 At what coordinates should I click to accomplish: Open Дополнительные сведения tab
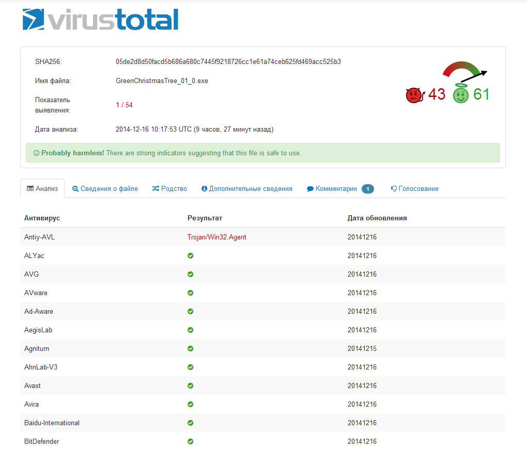[x=247, y=189]
